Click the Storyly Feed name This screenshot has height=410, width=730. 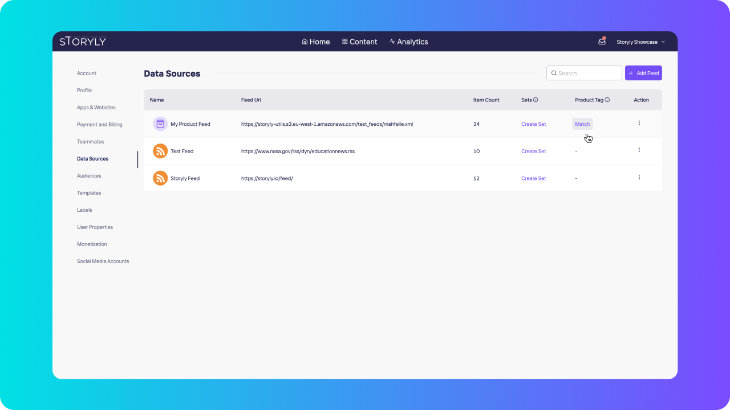pos(185,178)
